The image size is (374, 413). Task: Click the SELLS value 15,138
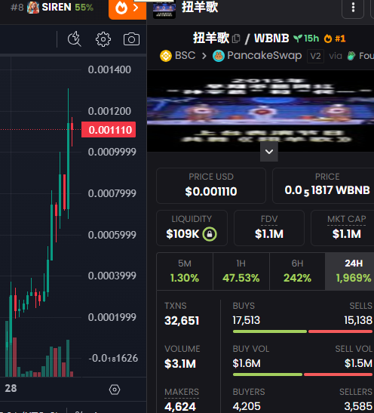pyautogui.click(x=358, y=321)
